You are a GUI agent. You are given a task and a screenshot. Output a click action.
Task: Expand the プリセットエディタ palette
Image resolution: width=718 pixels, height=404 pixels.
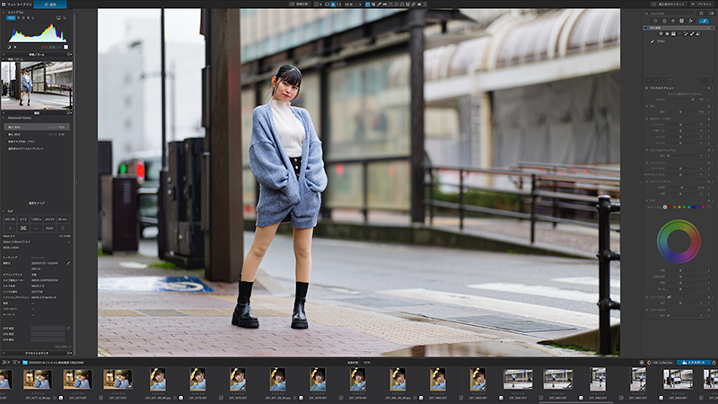click(x=4, y=353)
